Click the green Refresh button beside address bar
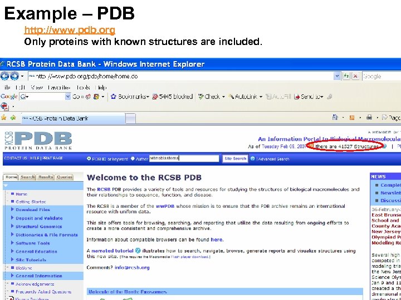This screenshot has height=300, width=401. (346, 76)
